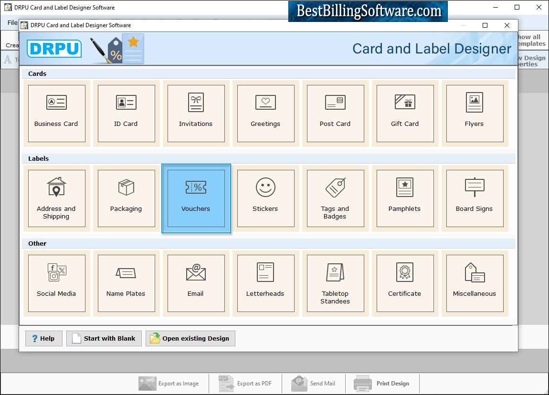Open the Miscellaneous category
Image resolution: width=549 pixels, height=395 pixels.
click(x=475, y=283)
